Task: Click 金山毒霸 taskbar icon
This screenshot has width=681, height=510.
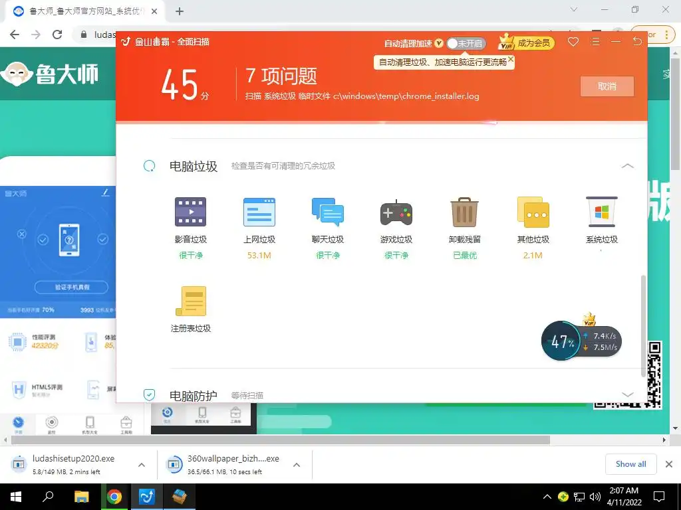Action: (147, 497)
